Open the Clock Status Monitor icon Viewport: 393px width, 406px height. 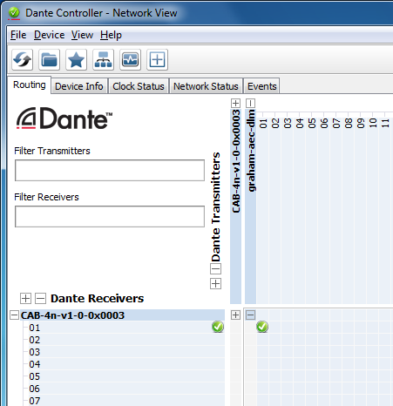pyautogui.click(x=130, y=60)
